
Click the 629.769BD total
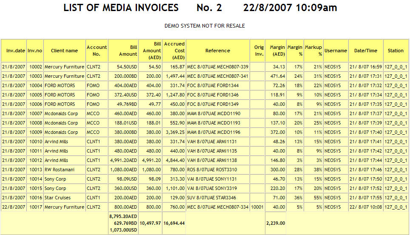125,223
